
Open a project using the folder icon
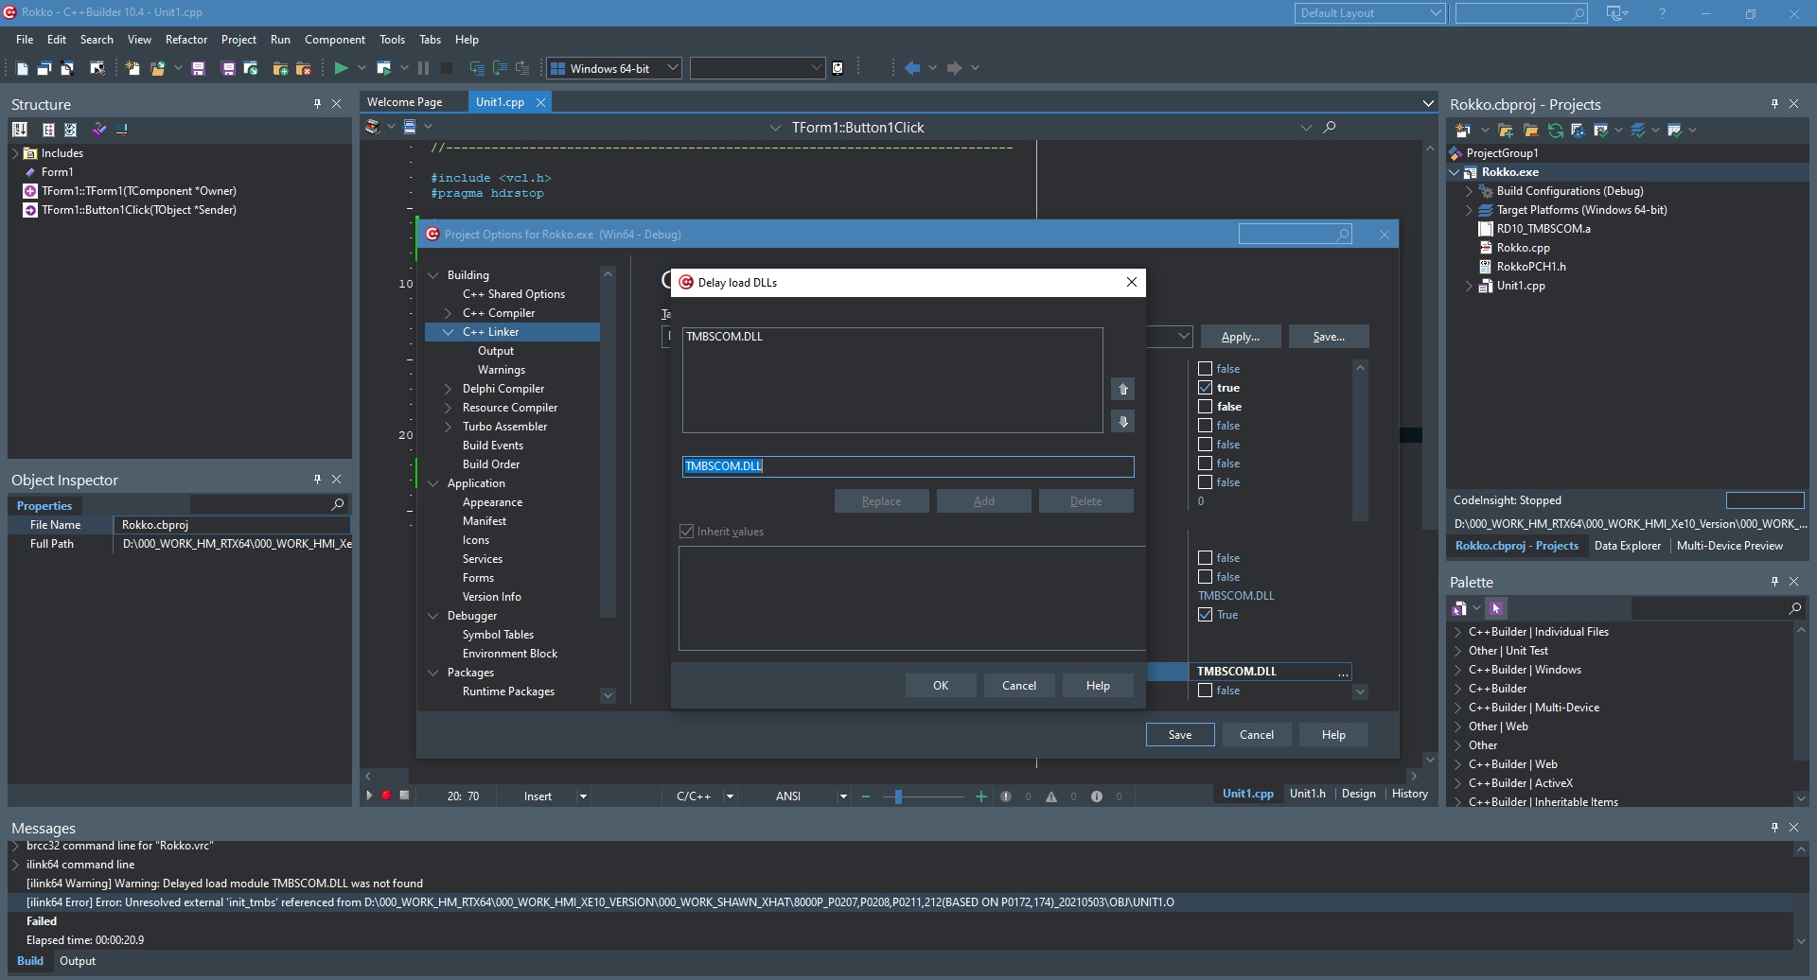point(157,68)
